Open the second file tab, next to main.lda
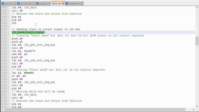The image size is (199, 112). pyautogui.click(x=25, y=3)
